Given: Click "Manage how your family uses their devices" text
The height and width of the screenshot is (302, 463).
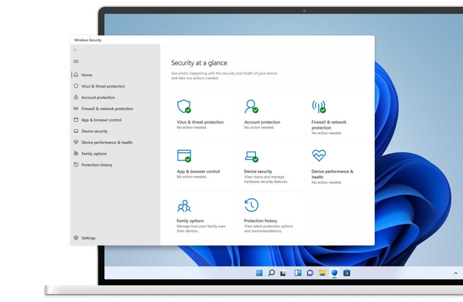Looking at the screenshot, I should coord(201,228).
